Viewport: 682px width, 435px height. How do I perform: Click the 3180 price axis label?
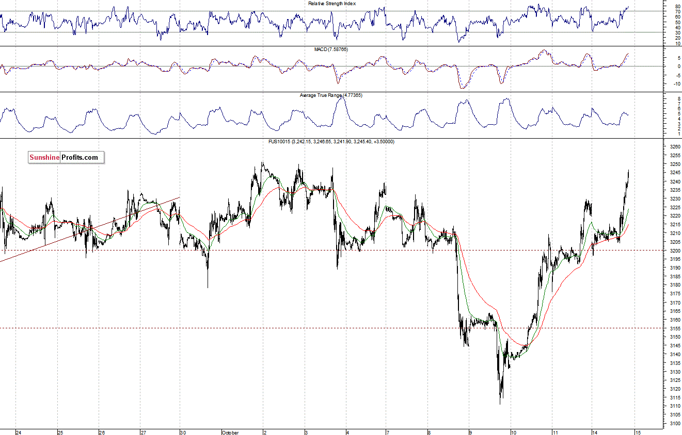675,285
